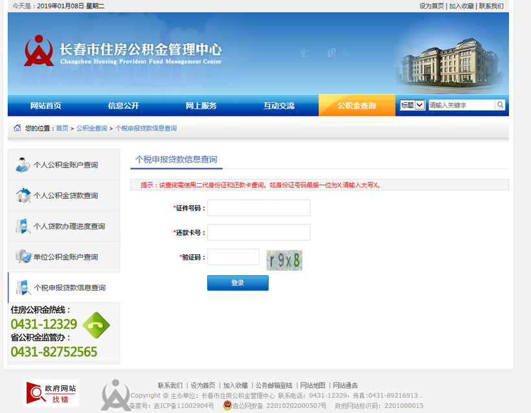Click the home icon in breadcrumb
The image size is (531, 413).
tap(17, 128)
